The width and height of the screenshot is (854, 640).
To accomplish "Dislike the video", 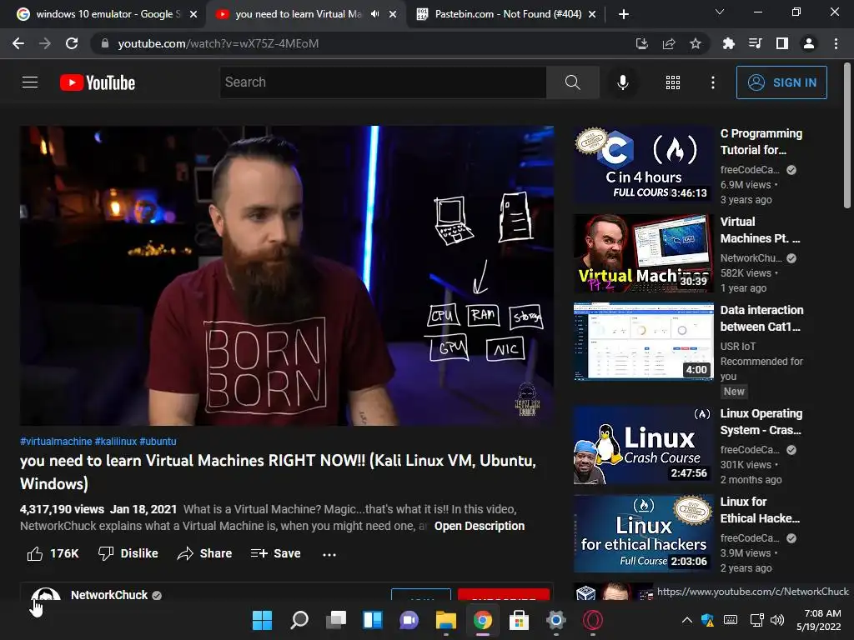I will pos(128,553).
